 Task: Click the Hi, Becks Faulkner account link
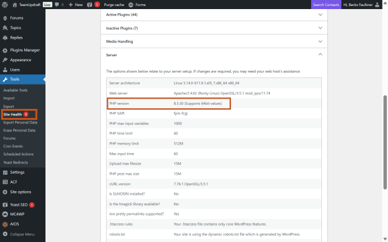click(358, 5)
